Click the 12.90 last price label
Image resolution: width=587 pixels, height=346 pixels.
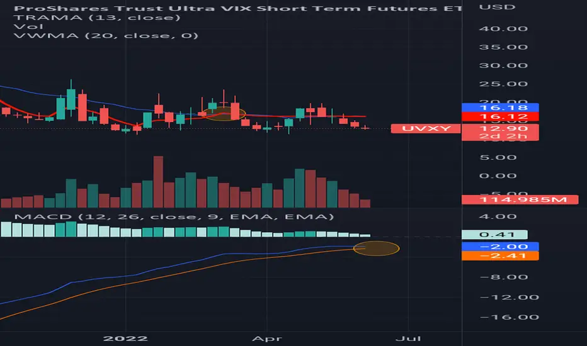tap(500, 128)
